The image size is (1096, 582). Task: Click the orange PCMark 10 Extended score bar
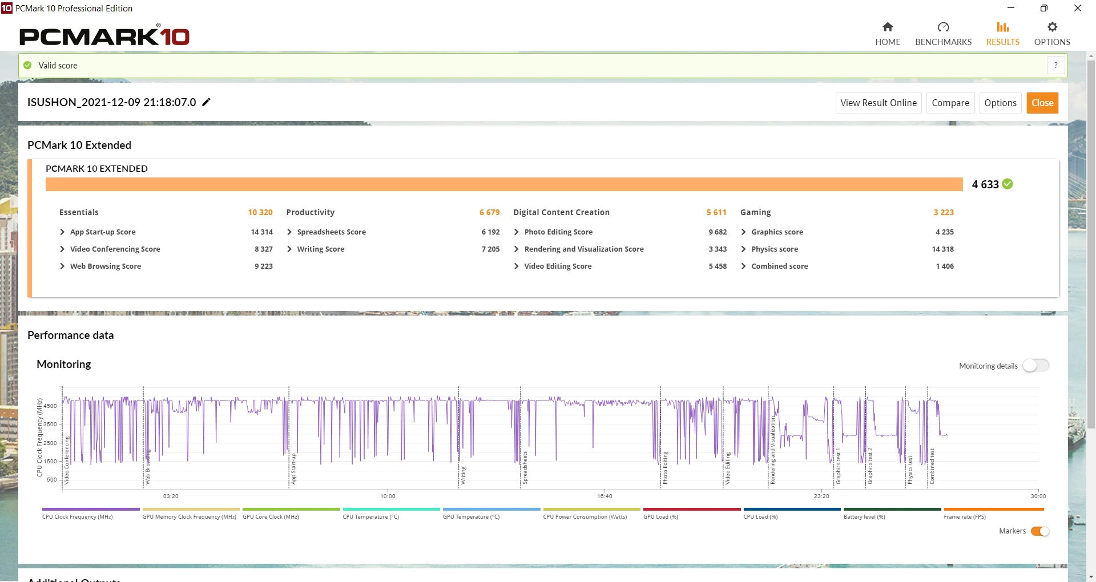click(x=504, y=184)
